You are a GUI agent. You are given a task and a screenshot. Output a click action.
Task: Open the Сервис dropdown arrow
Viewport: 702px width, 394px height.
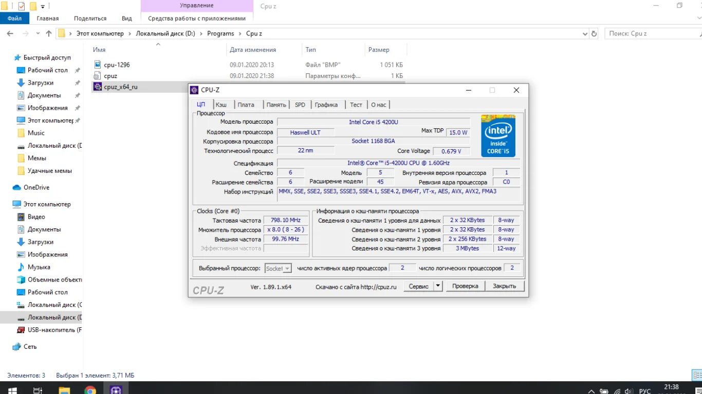pos(438,286)
